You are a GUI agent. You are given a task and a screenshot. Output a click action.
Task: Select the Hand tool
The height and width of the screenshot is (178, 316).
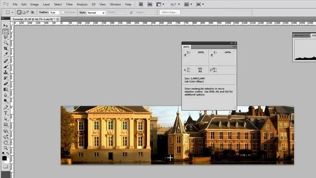5,143
